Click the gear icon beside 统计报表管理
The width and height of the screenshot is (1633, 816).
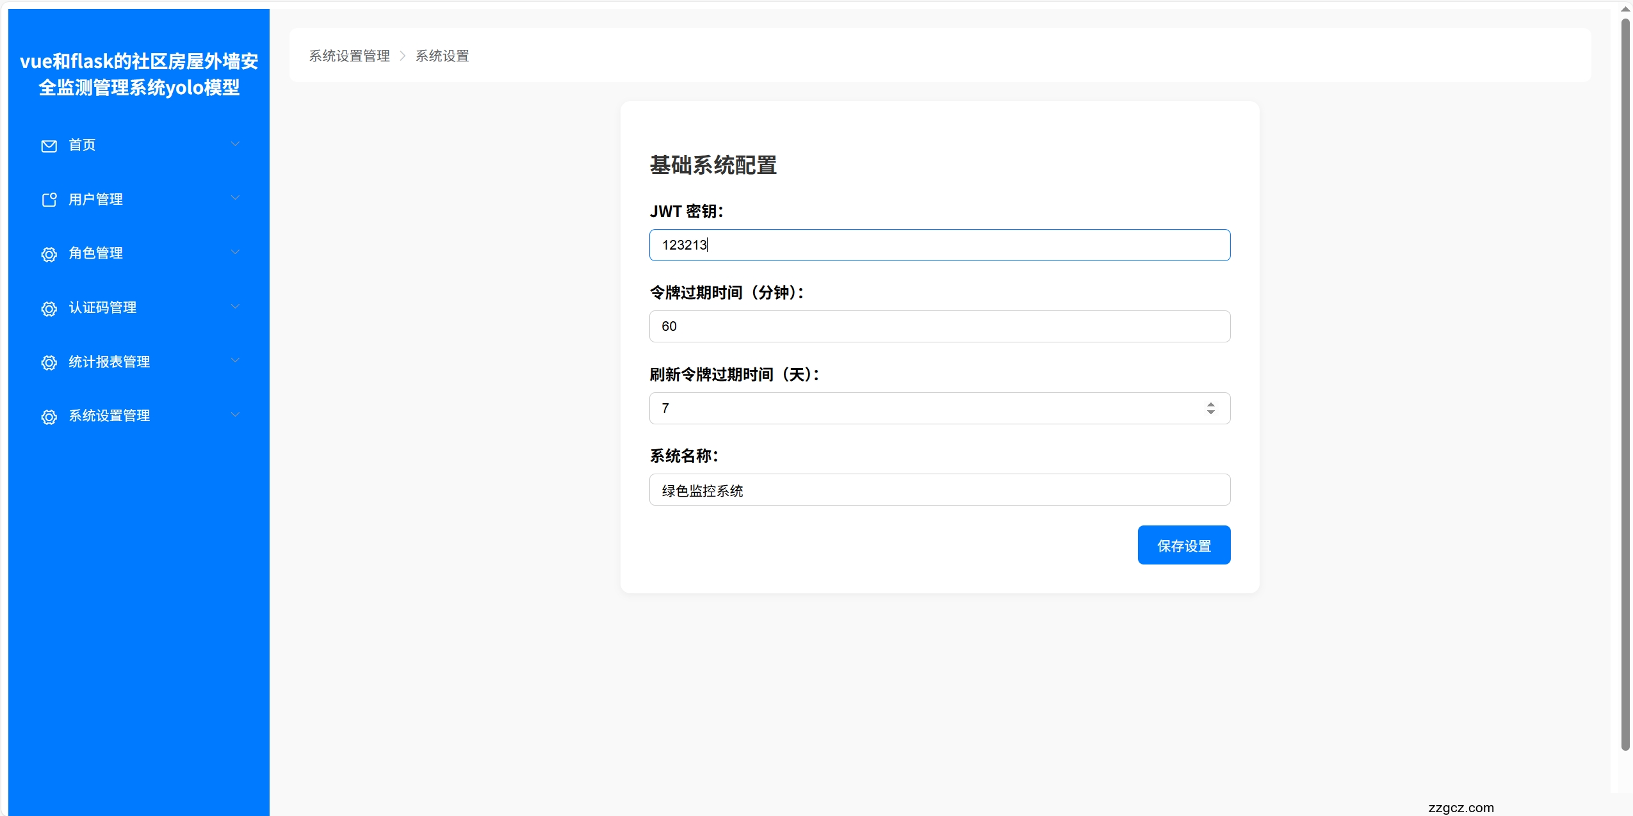coord(49,362)
